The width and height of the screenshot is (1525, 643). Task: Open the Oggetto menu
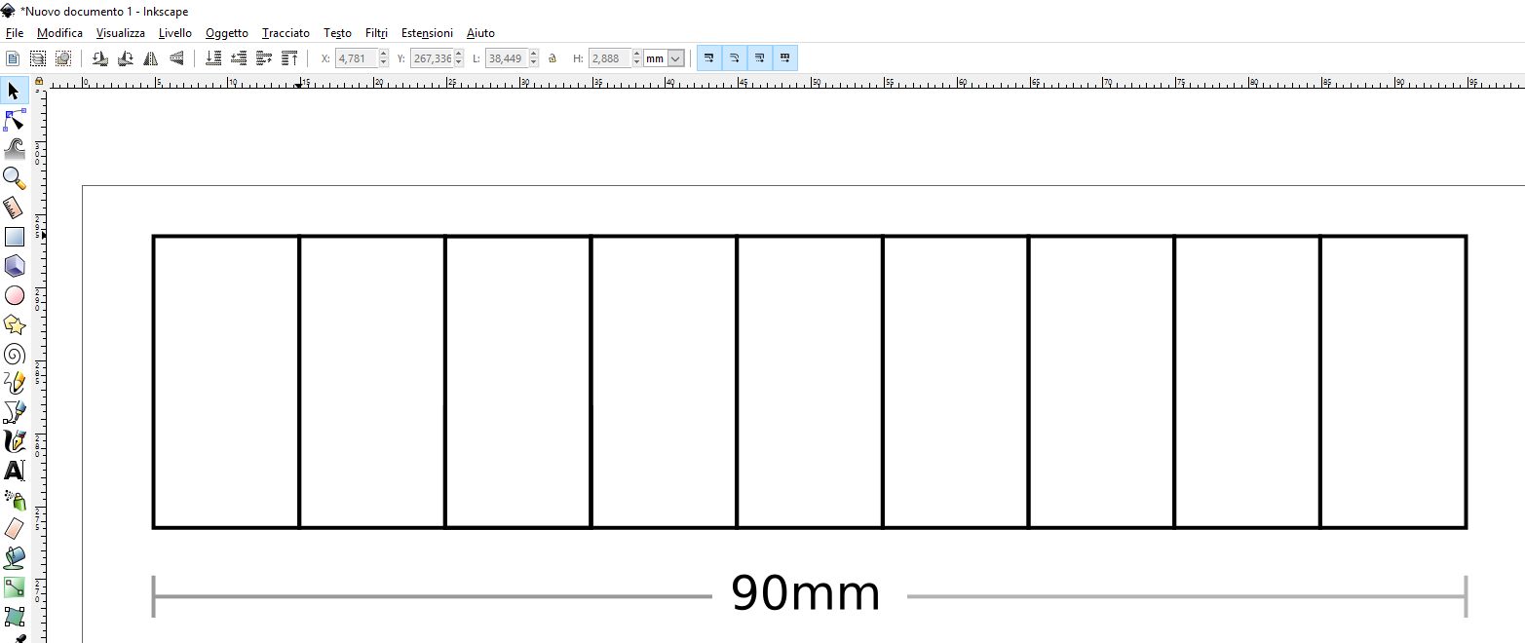point(227,33)
